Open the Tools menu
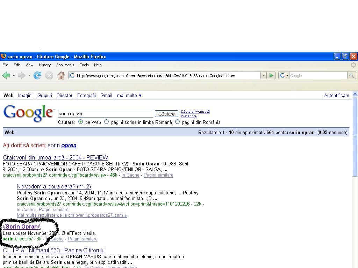 [84, 65]
